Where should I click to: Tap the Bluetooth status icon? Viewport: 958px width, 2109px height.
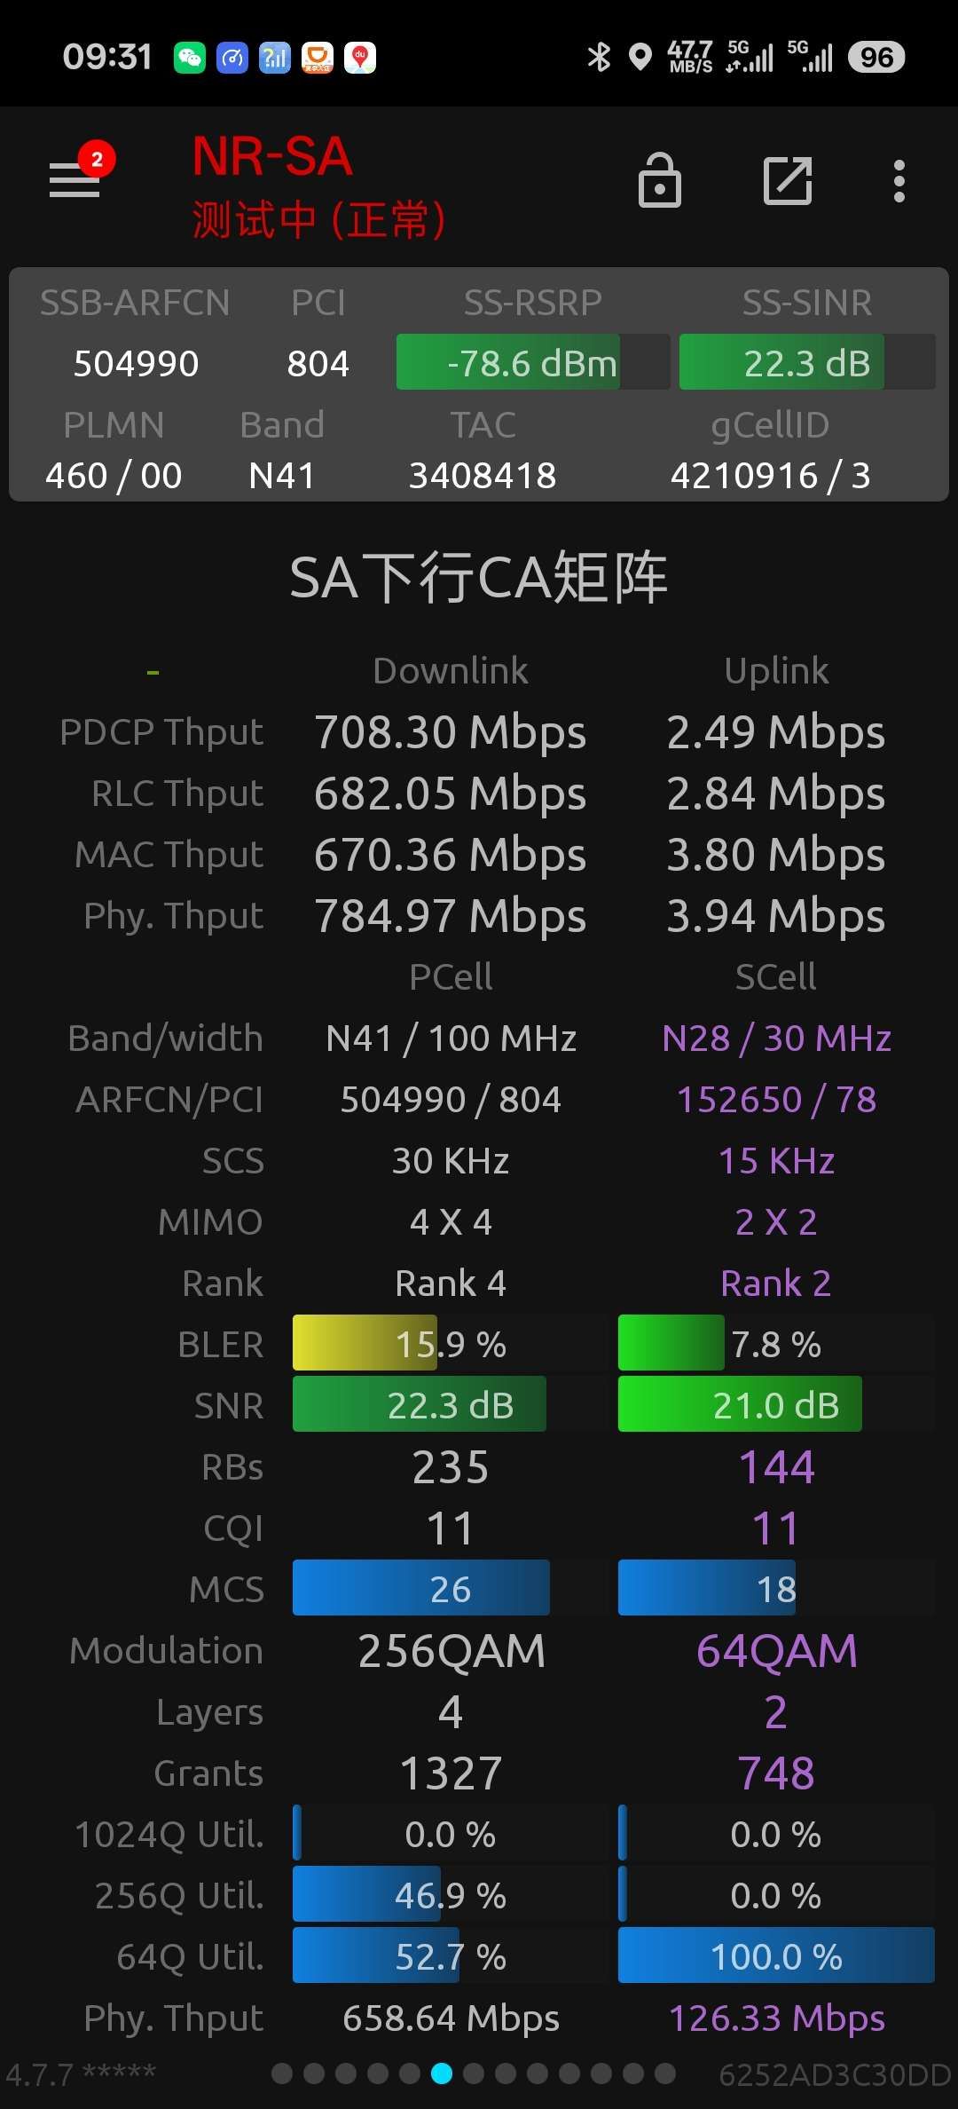click(x=599, y=58)
